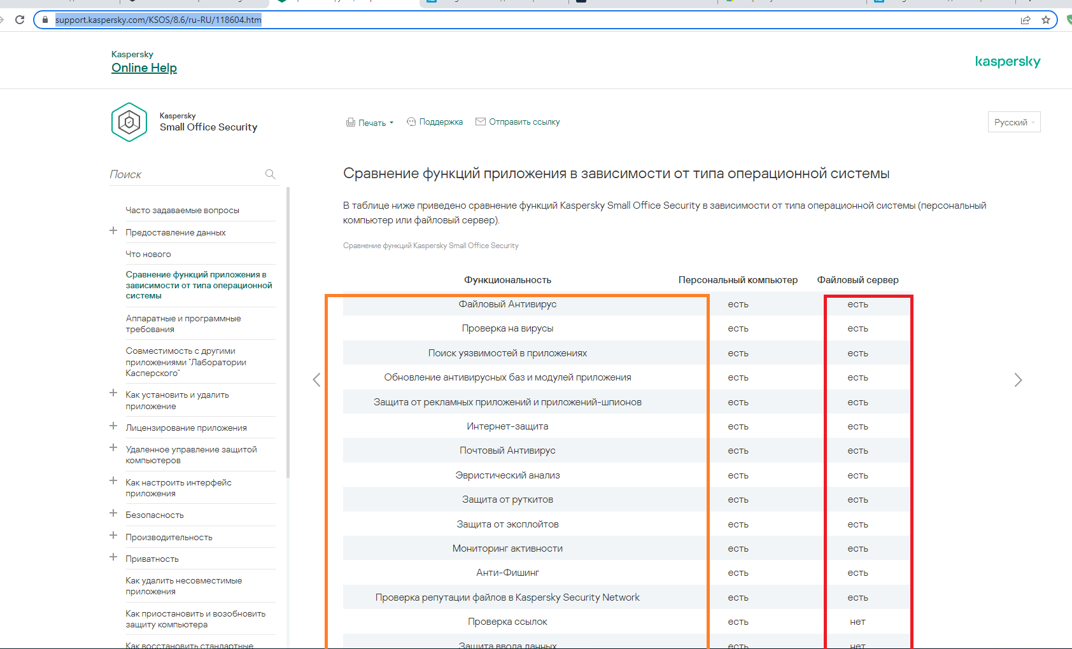The height and width of the screenshot is (649, 1072).
Task: Click the Kaspersky Small Office Security hexagon logo
Action: (129, 122)
